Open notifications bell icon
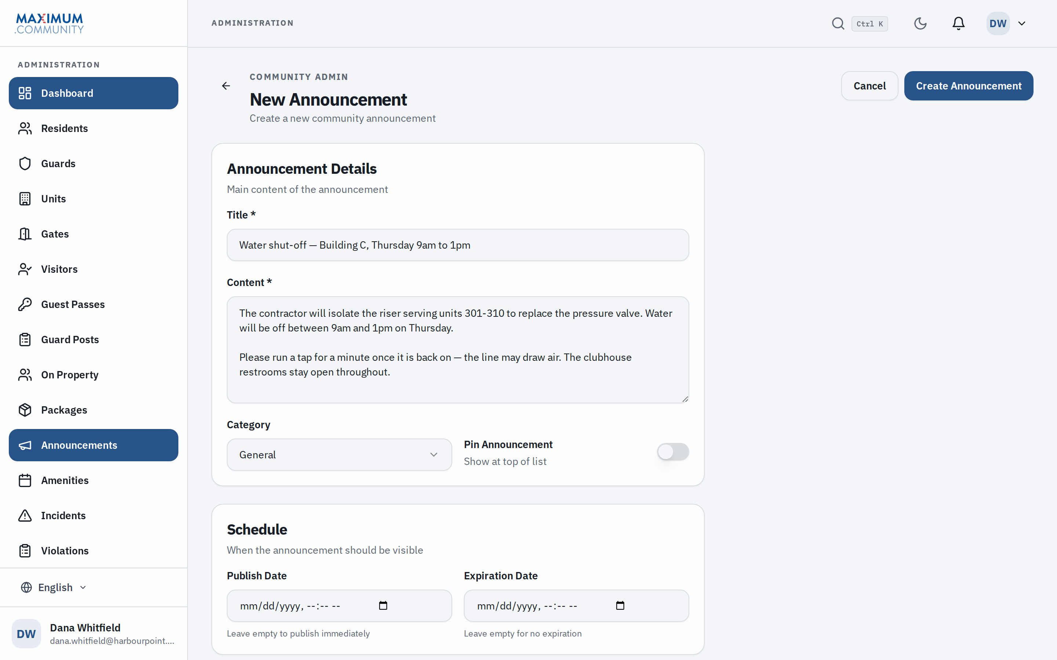This screenshot has height=660, width=1057. point(958,23)
